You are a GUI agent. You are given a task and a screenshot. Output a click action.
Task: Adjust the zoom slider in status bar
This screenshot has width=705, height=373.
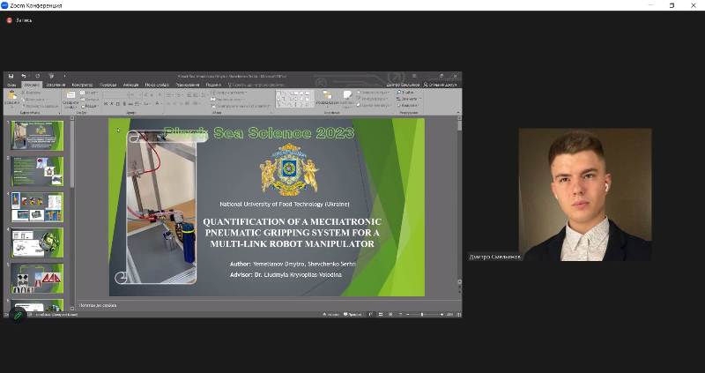[x=422, y=314]
